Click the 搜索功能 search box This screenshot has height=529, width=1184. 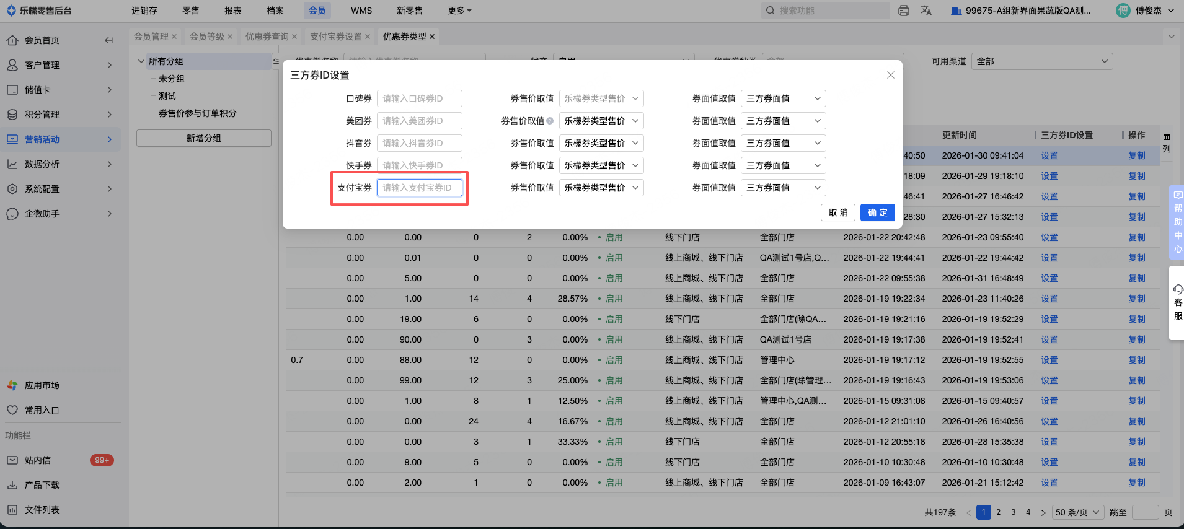pyautogui.click(x=826, y=11)
